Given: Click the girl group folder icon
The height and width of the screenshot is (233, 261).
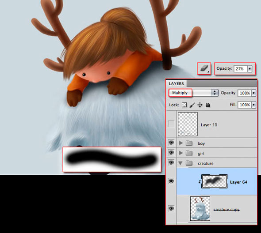Looking at the screenshot, I should pos(189,153).
